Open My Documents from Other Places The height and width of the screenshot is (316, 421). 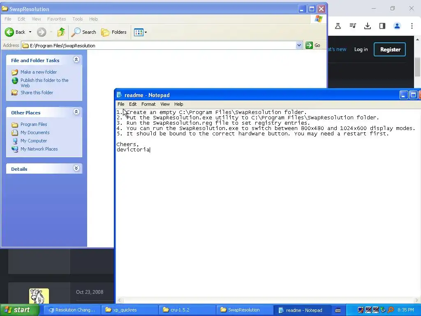click(35, 132)
